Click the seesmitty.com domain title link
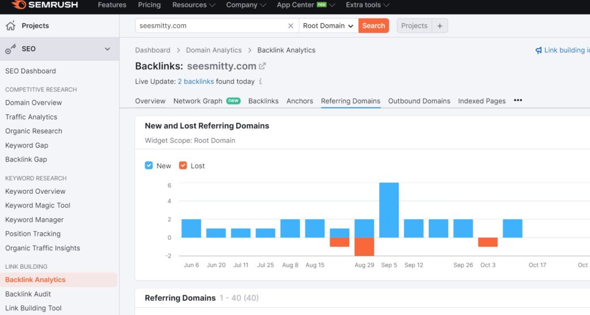 coord(222,66)
